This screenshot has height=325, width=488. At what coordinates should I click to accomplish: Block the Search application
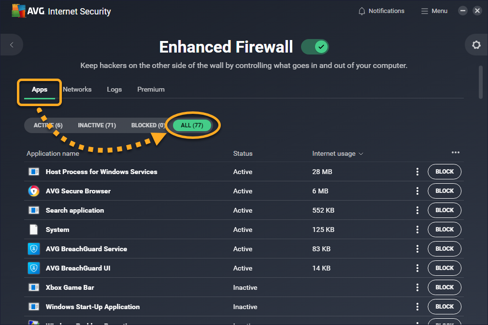coord(444,210)
